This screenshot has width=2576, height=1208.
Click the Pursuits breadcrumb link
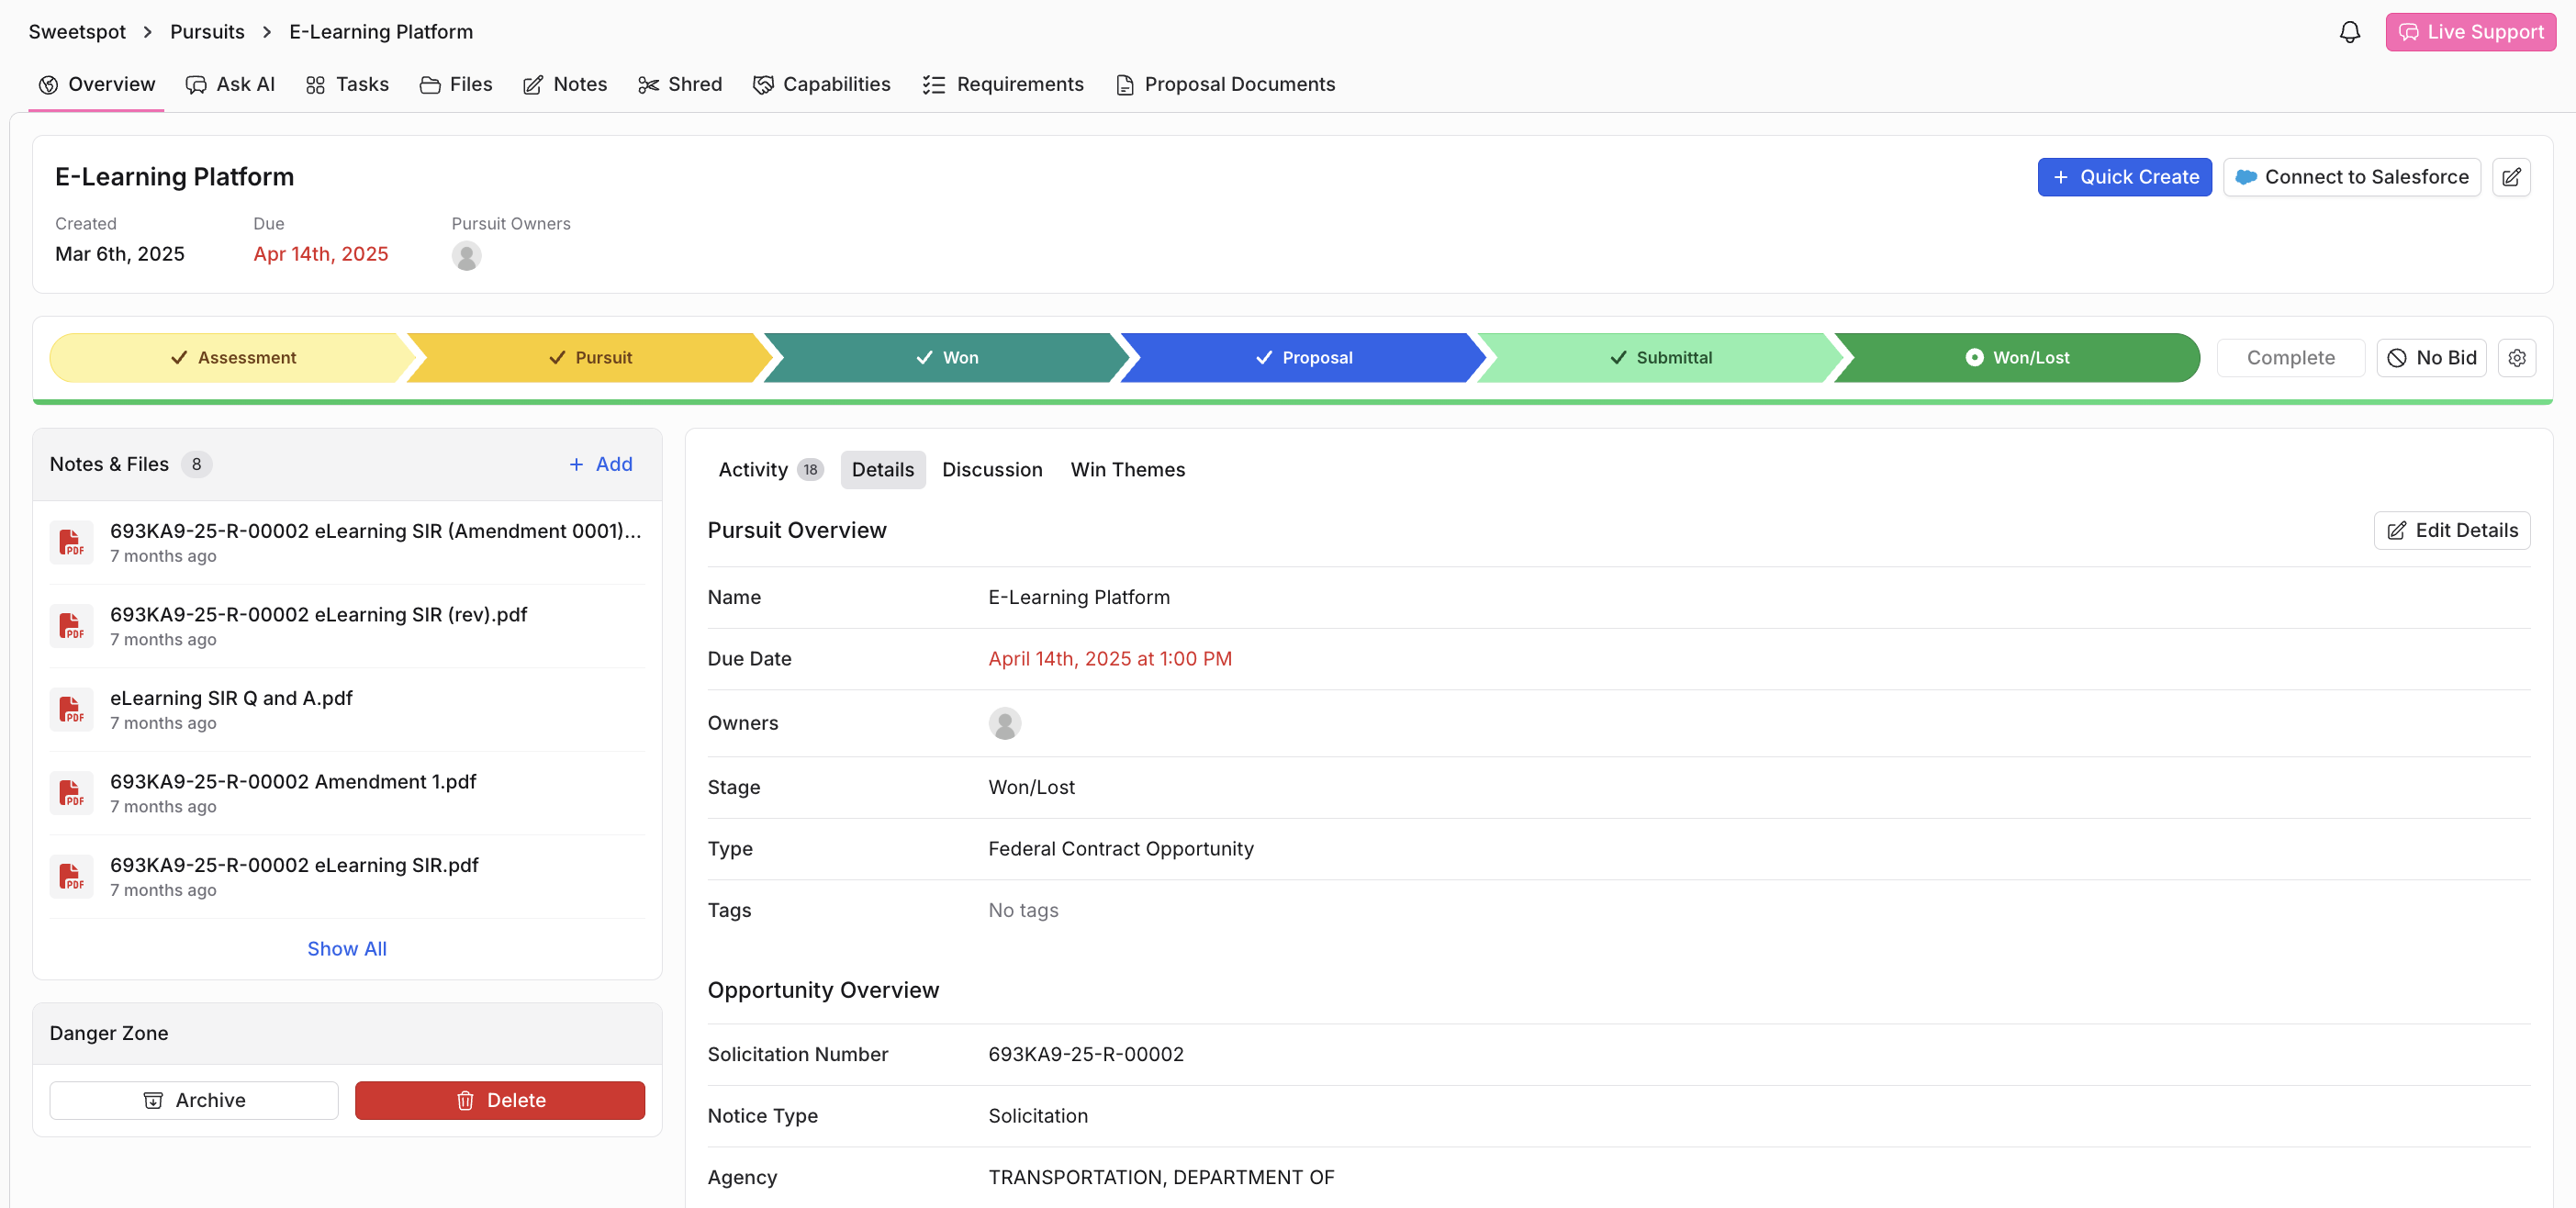pos(207,32)
